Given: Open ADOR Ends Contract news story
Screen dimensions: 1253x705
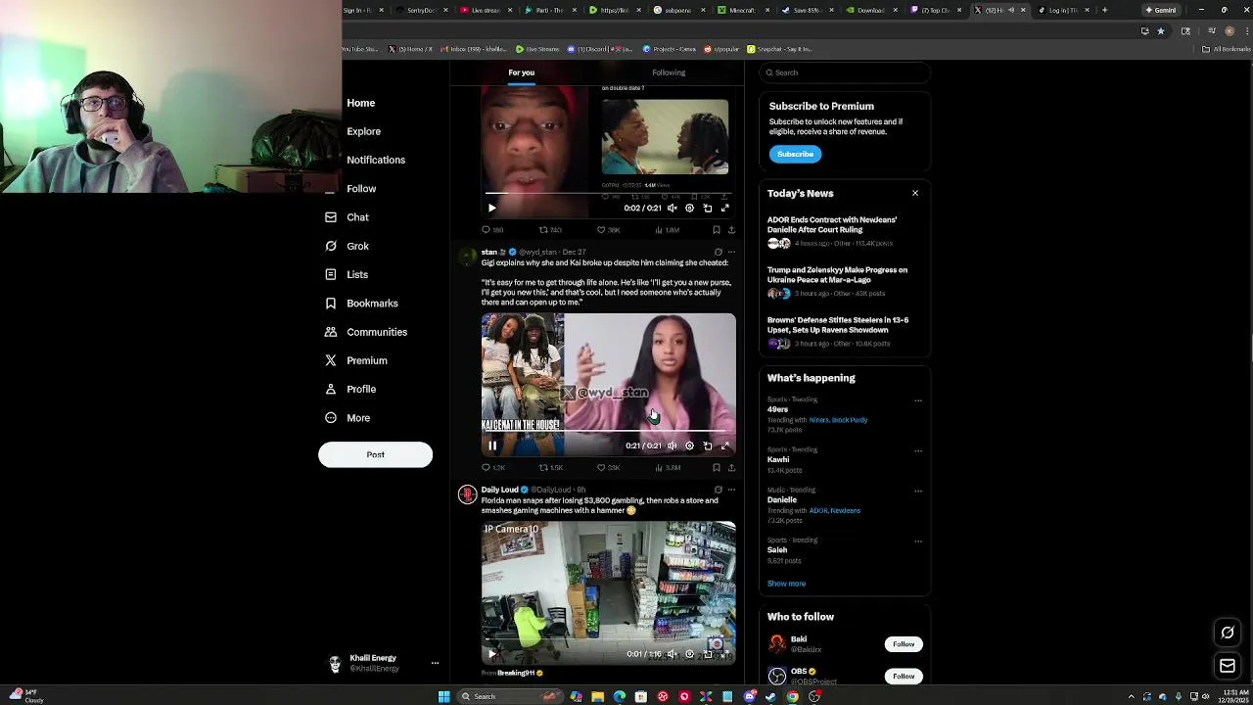Looking at the screenshot, I should (x=844, y=231).
